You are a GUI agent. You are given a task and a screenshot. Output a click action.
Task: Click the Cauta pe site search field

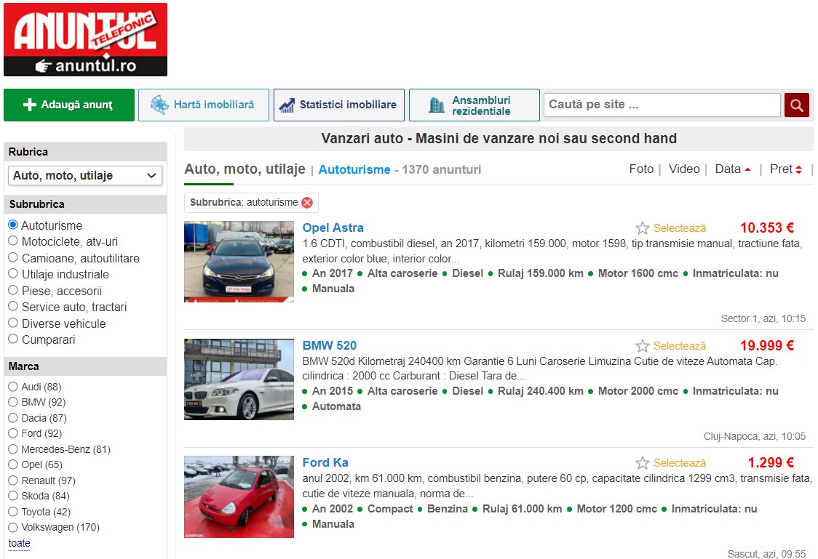[x=662, y=105]
